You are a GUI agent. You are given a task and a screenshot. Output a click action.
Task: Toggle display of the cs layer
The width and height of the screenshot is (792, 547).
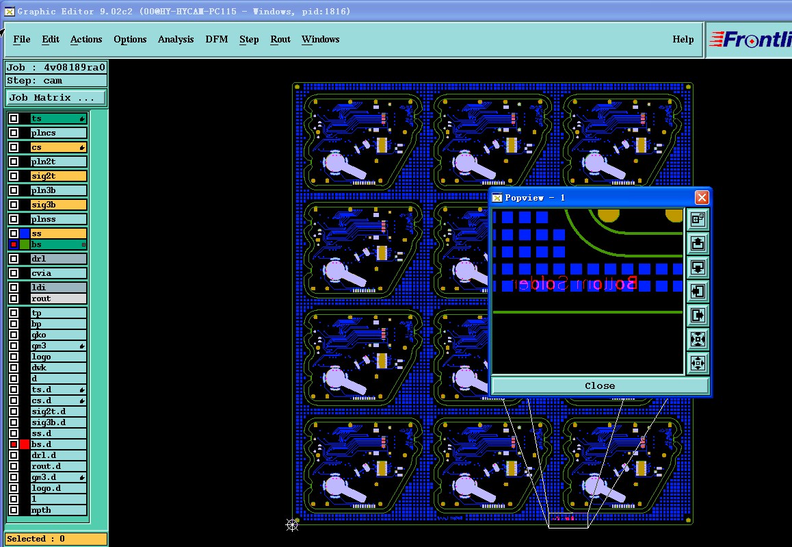tap(14, 147)
